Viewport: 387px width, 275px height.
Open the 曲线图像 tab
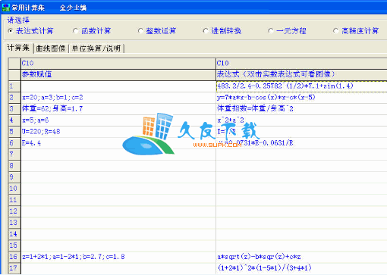(x=51, y=48)
